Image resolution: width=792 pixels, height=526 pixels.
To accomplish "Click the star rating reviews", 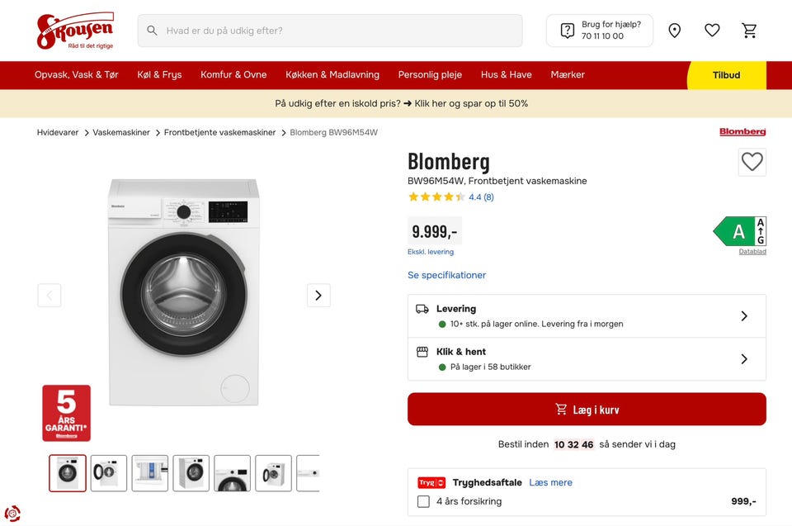I will [x=450, y=197].
